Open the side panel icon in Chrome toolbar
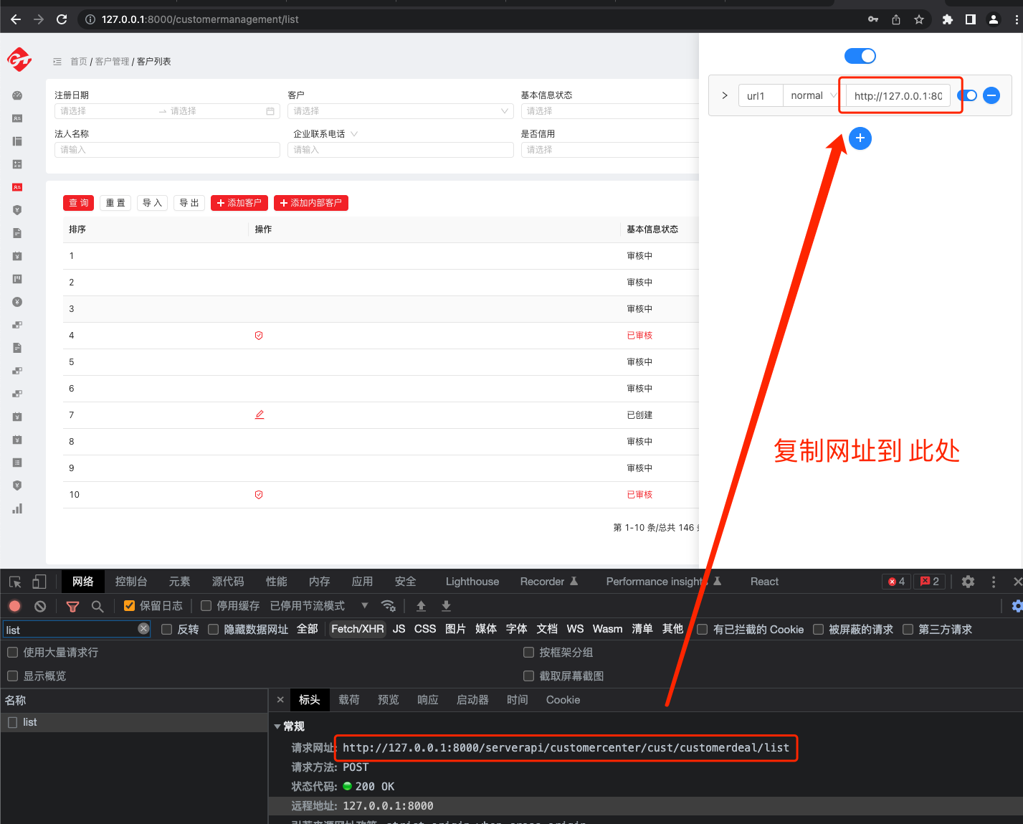 971,19
